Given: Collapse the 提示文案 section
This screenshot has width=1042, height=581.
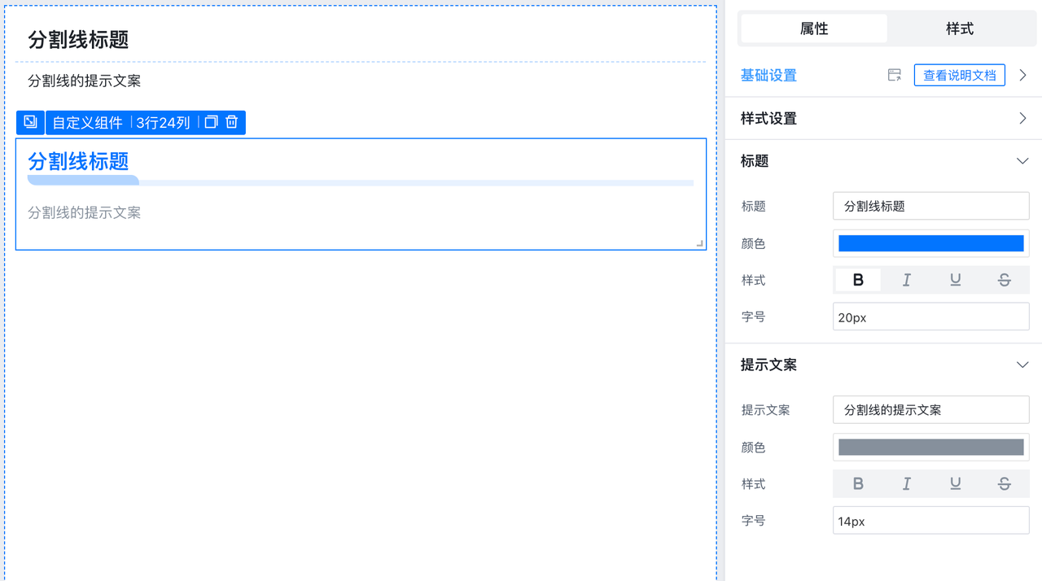Looking at the screenshot, I should tap(1022, 365).
